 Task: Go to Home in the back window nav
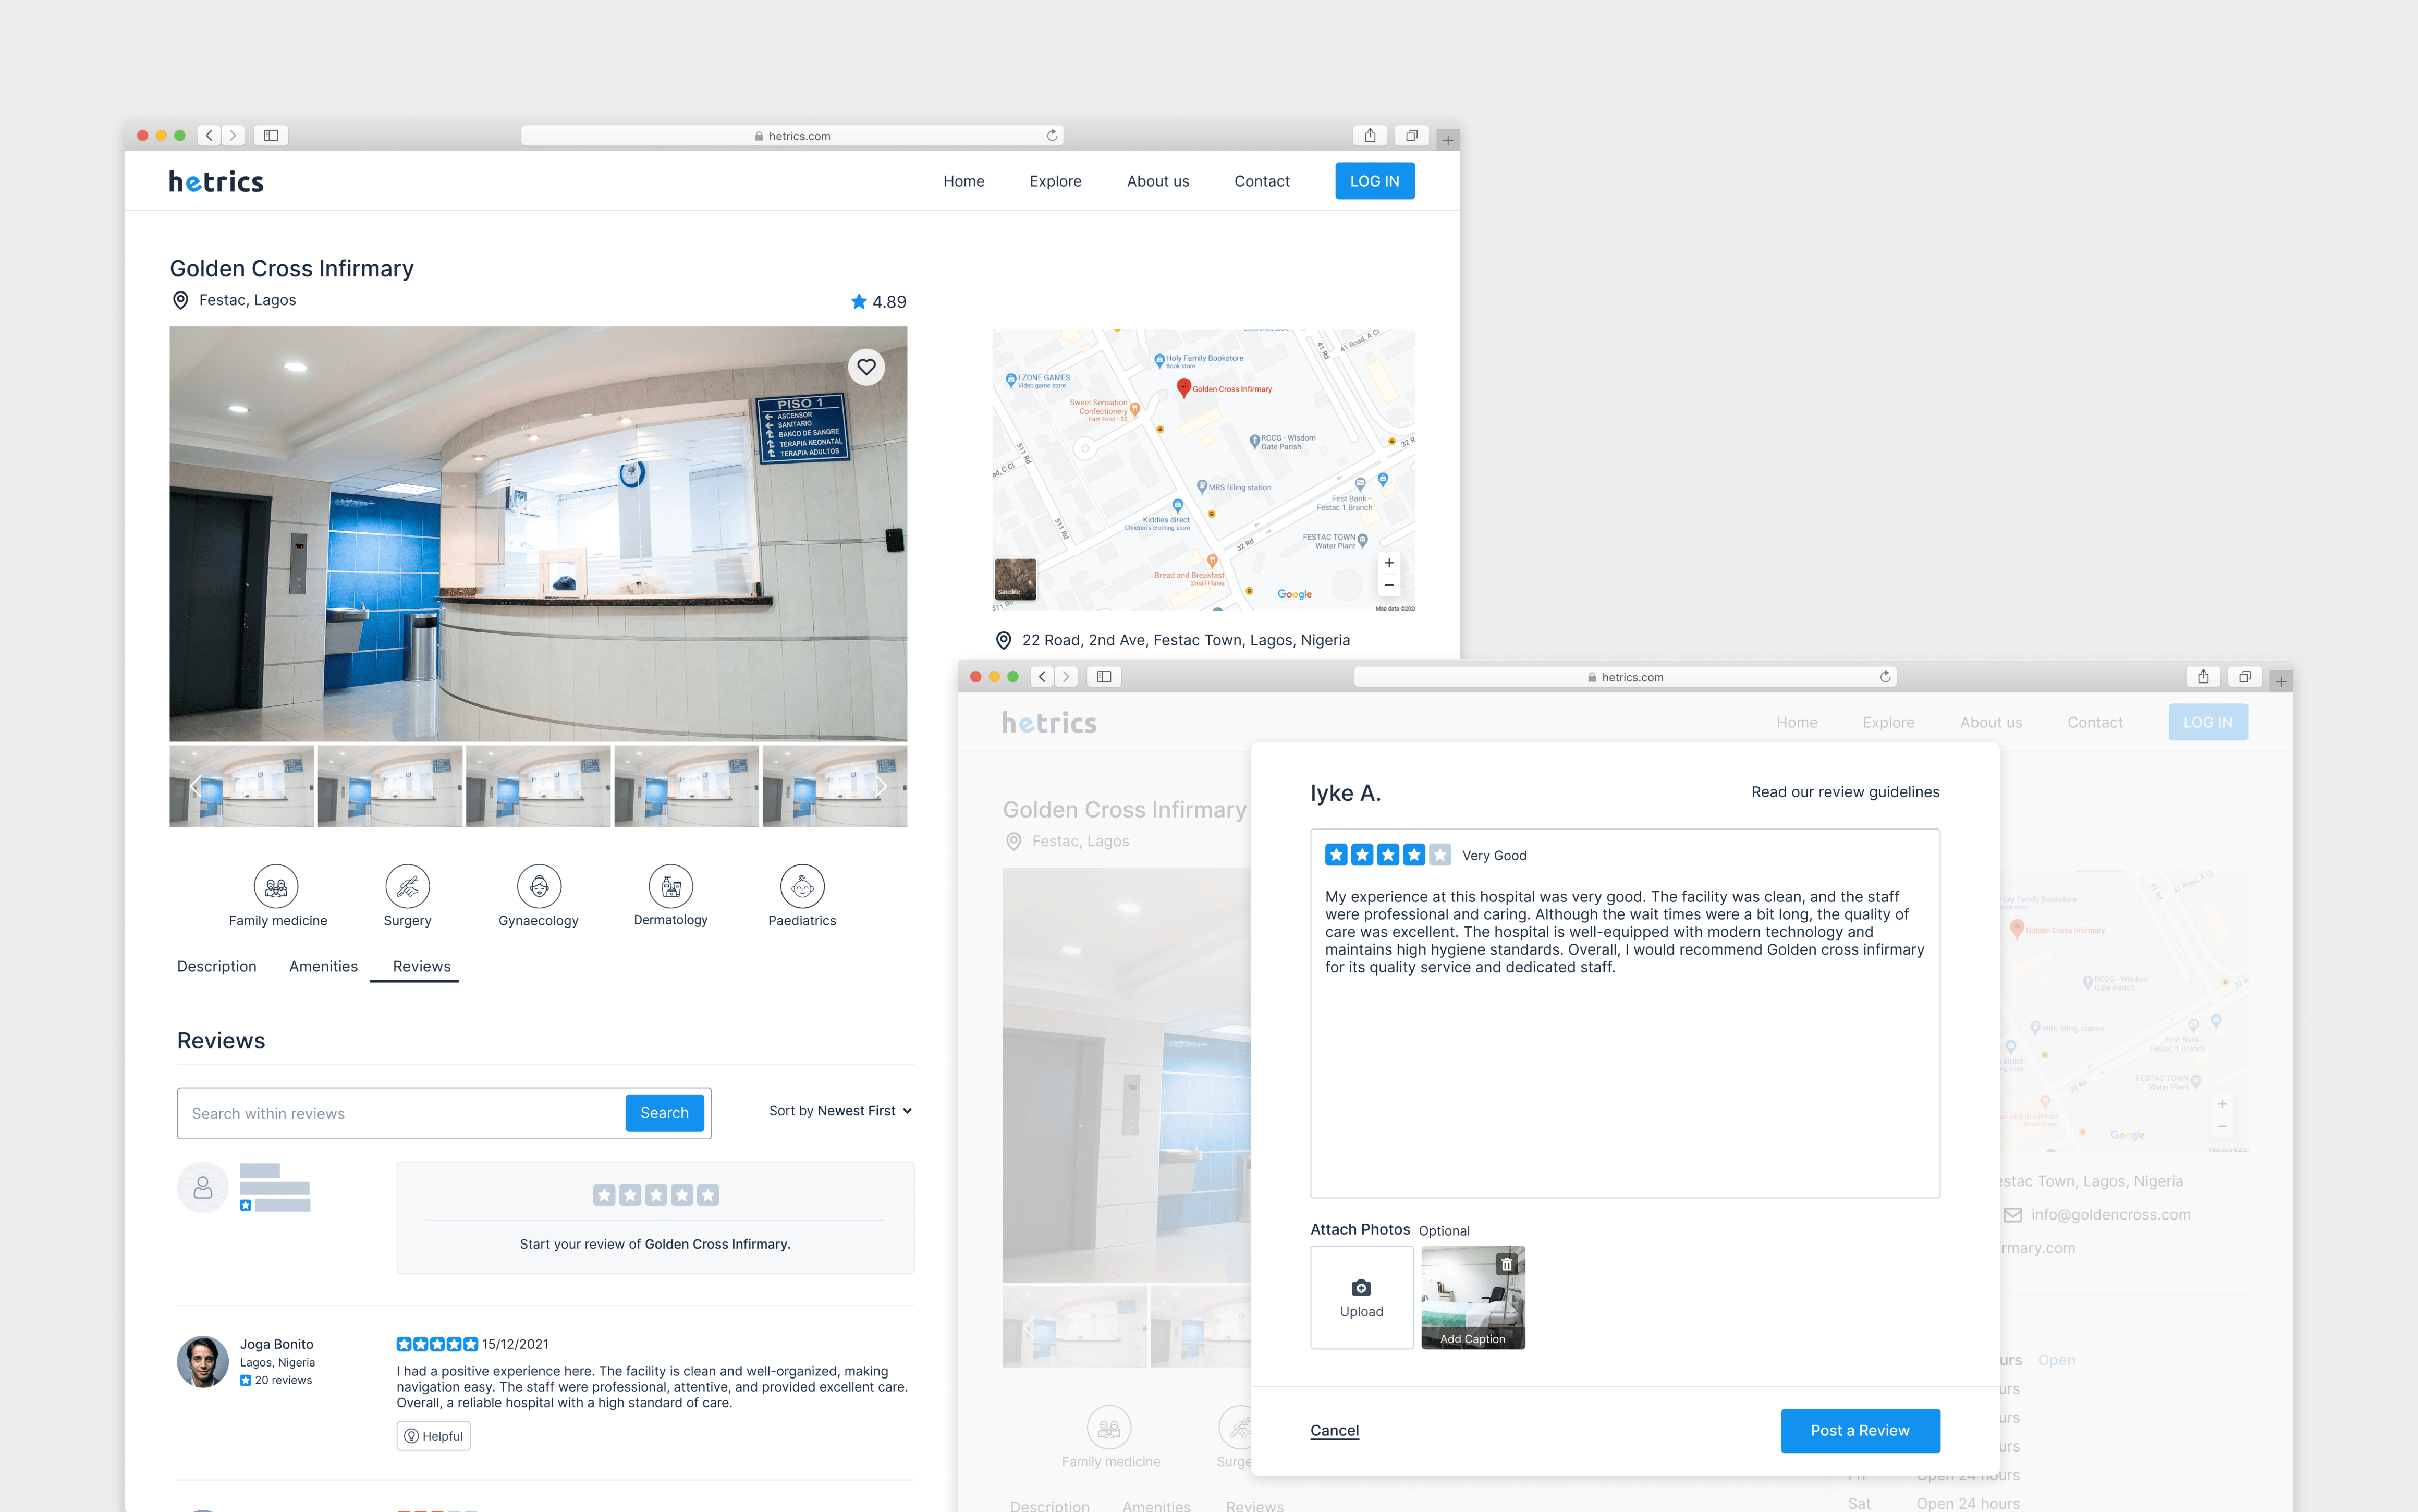coord(964,181)
